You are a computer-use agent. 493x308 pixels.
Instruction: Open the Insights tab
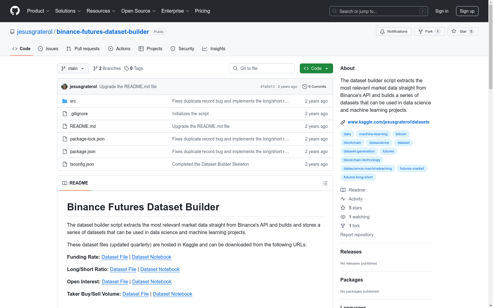coord(214,49)
